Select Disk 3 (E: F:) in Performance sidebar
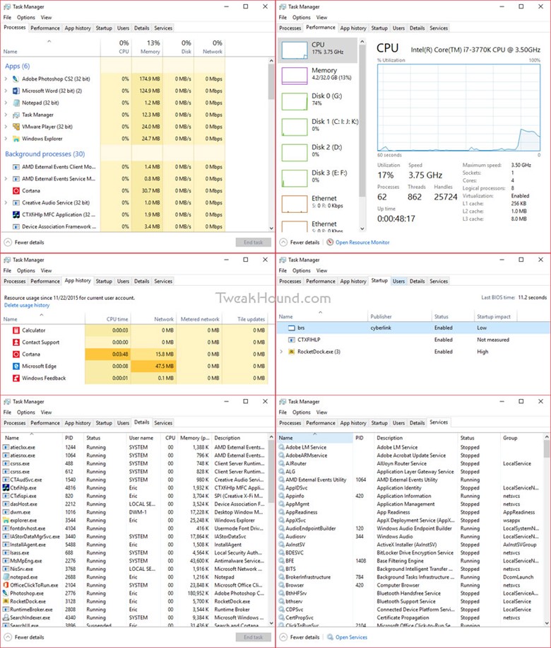 (318, 178)
